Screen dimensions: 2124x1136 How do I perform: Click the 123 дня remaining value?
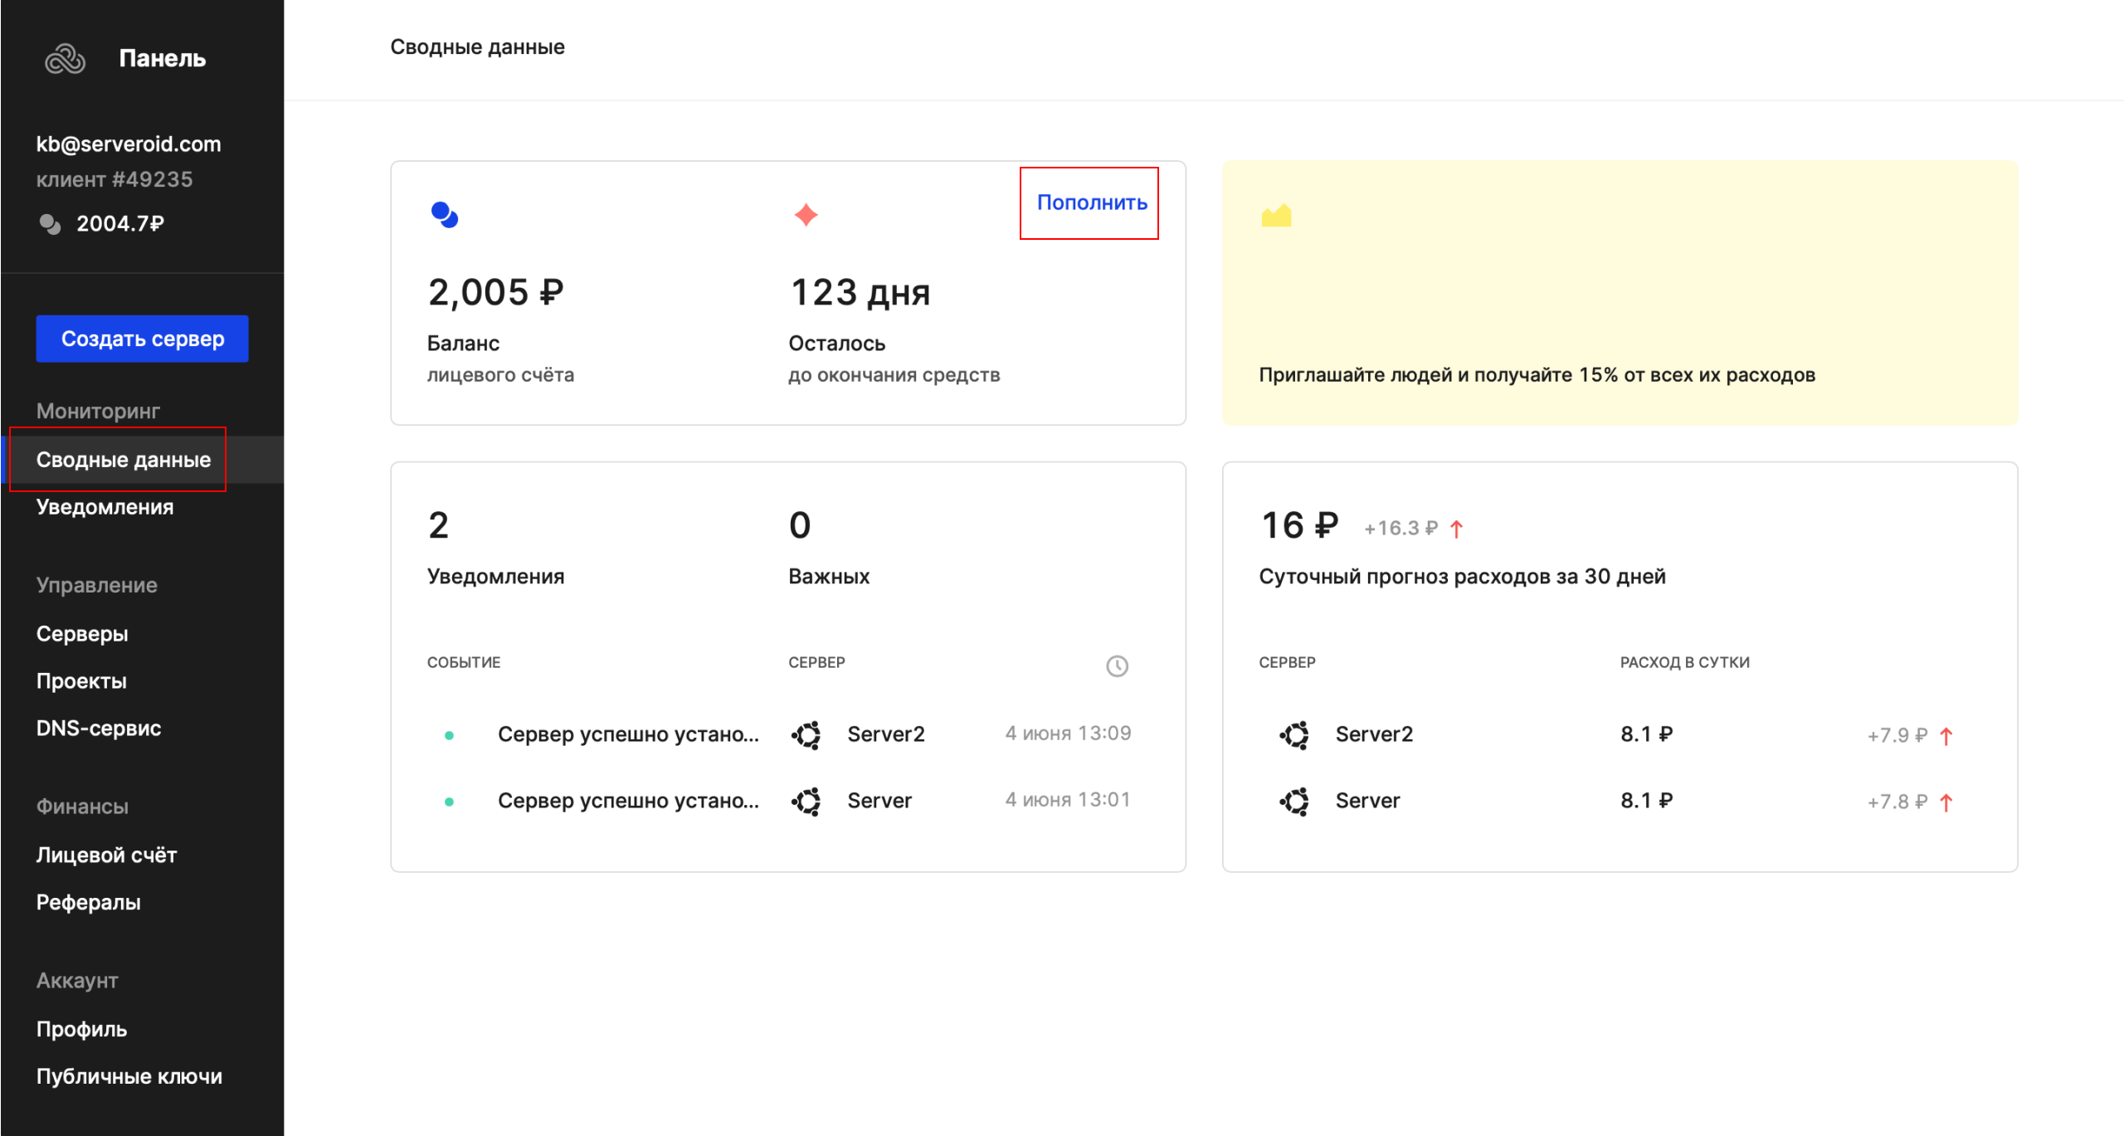860,293
